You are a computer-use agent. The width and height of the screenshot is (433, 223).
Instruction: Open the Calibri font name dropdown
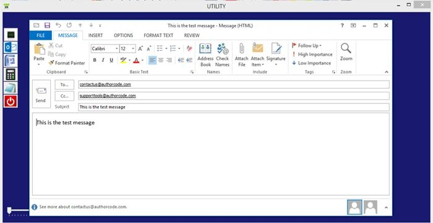click(117, 49)
